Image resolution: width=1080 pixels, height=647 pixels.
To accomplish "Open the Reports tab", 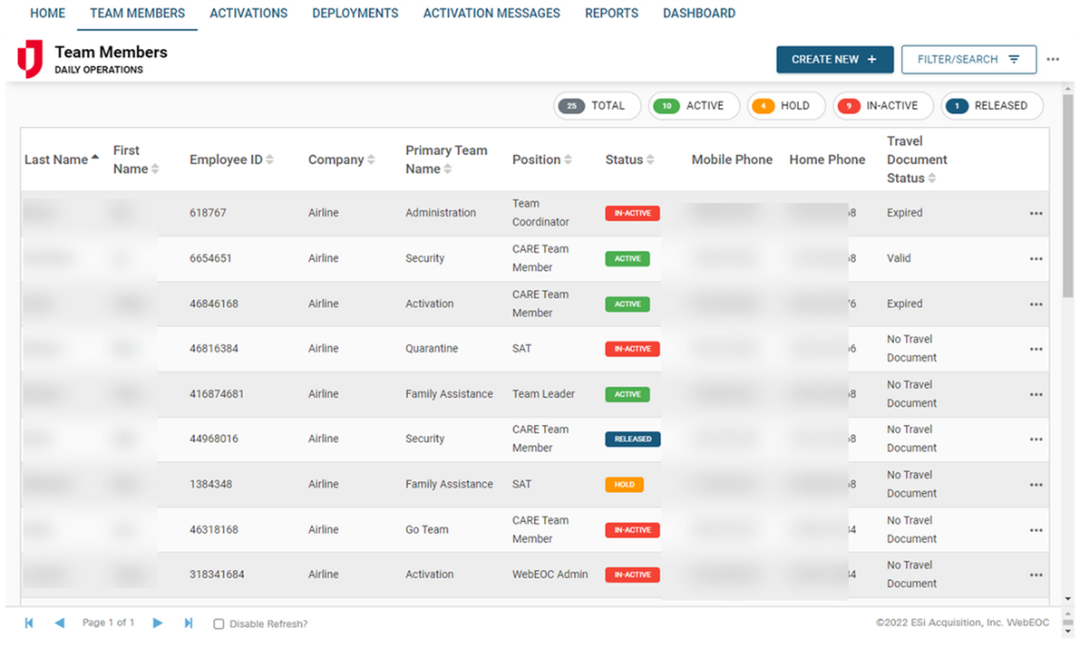I will coord(611,14).
